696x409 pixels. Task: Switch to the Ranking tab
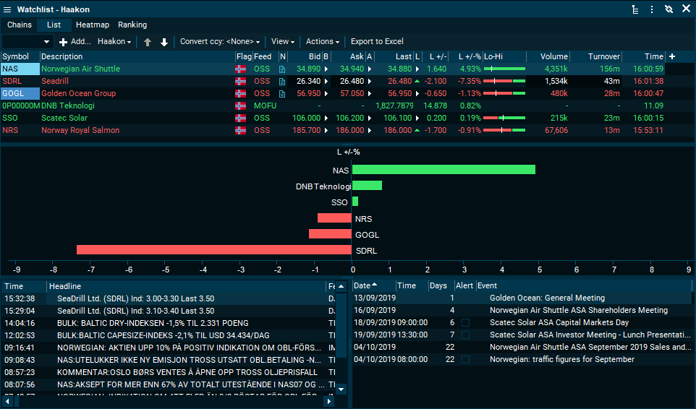[132, 25]
